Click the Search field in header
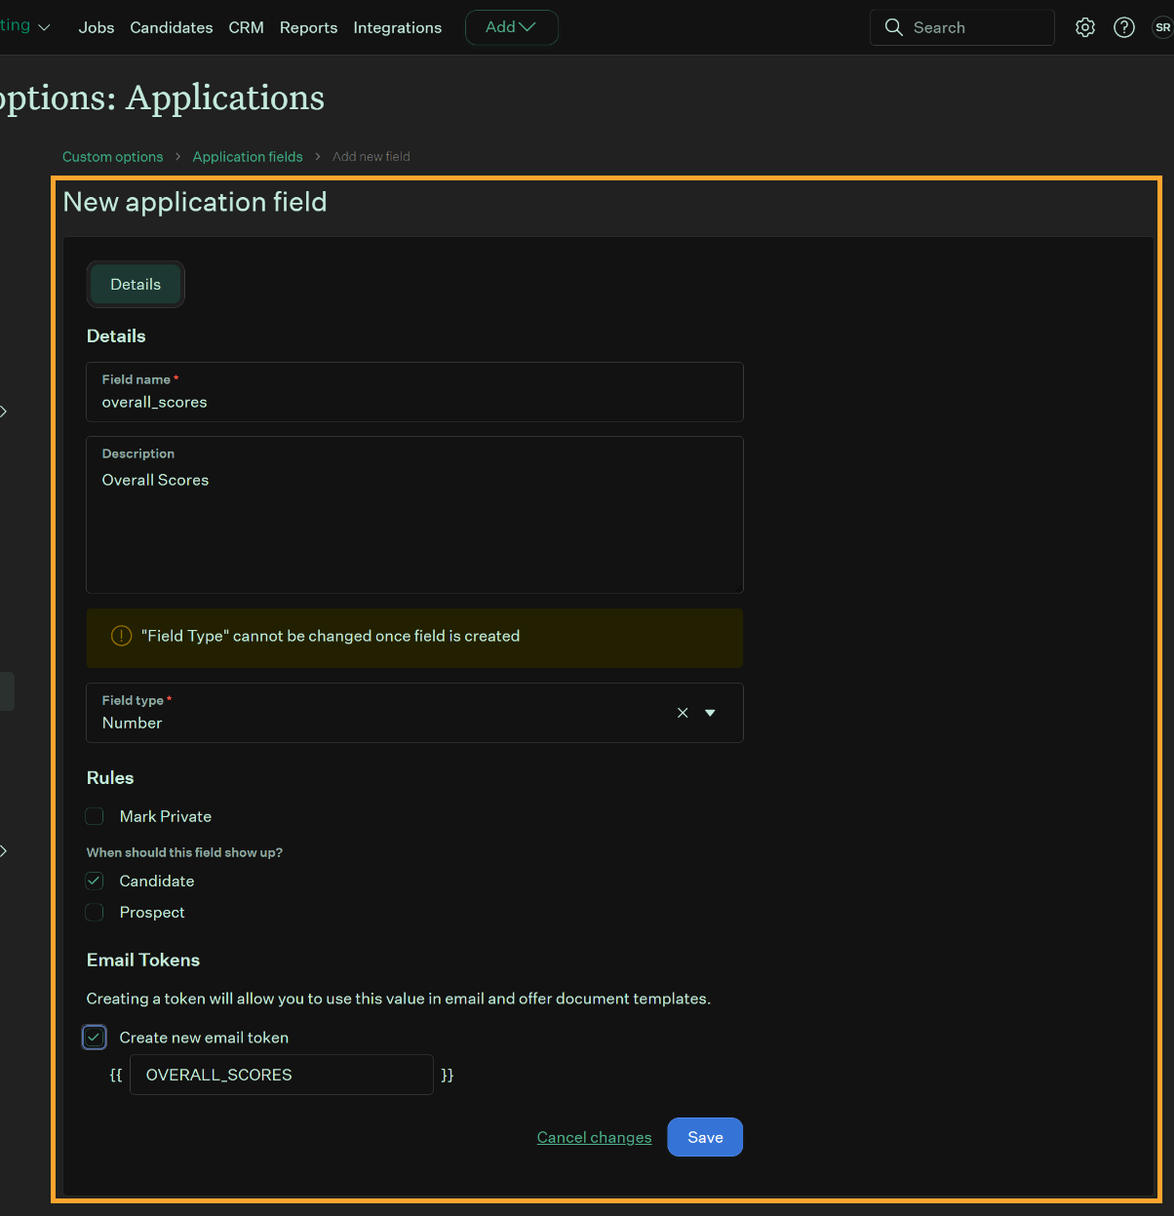This screenshot has height=1216, width=1174. point(962,27)
